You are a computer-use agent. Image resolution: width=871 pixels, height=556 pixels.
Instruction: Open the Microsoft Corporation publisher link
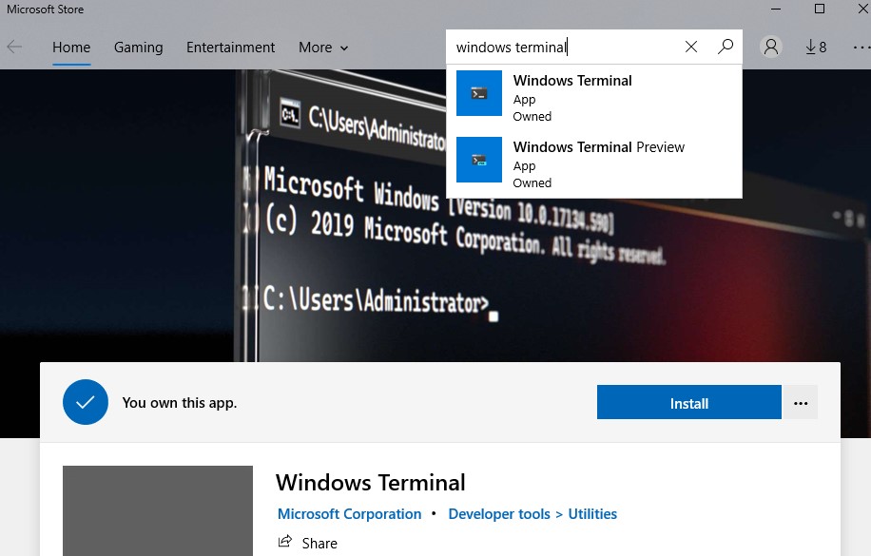pos(349,514)
